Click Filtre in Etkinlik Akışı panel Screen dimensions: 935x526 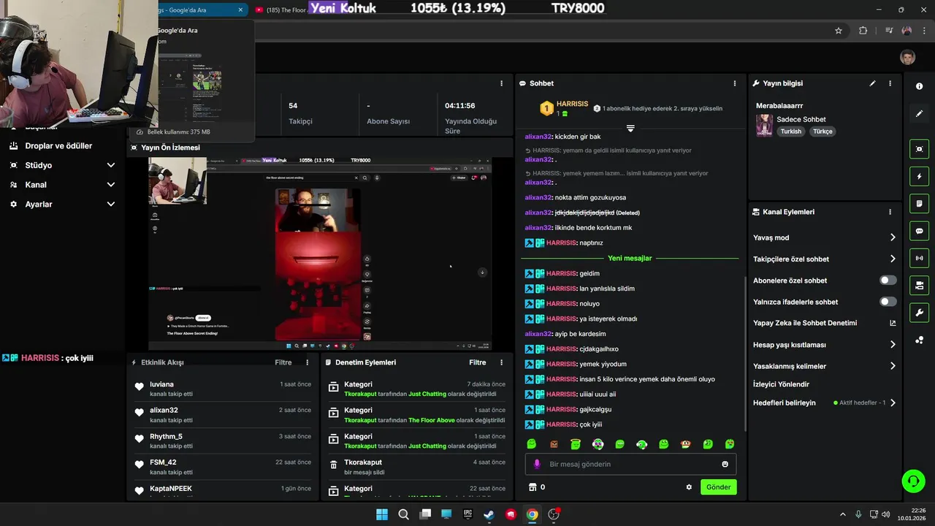point(283,362)
